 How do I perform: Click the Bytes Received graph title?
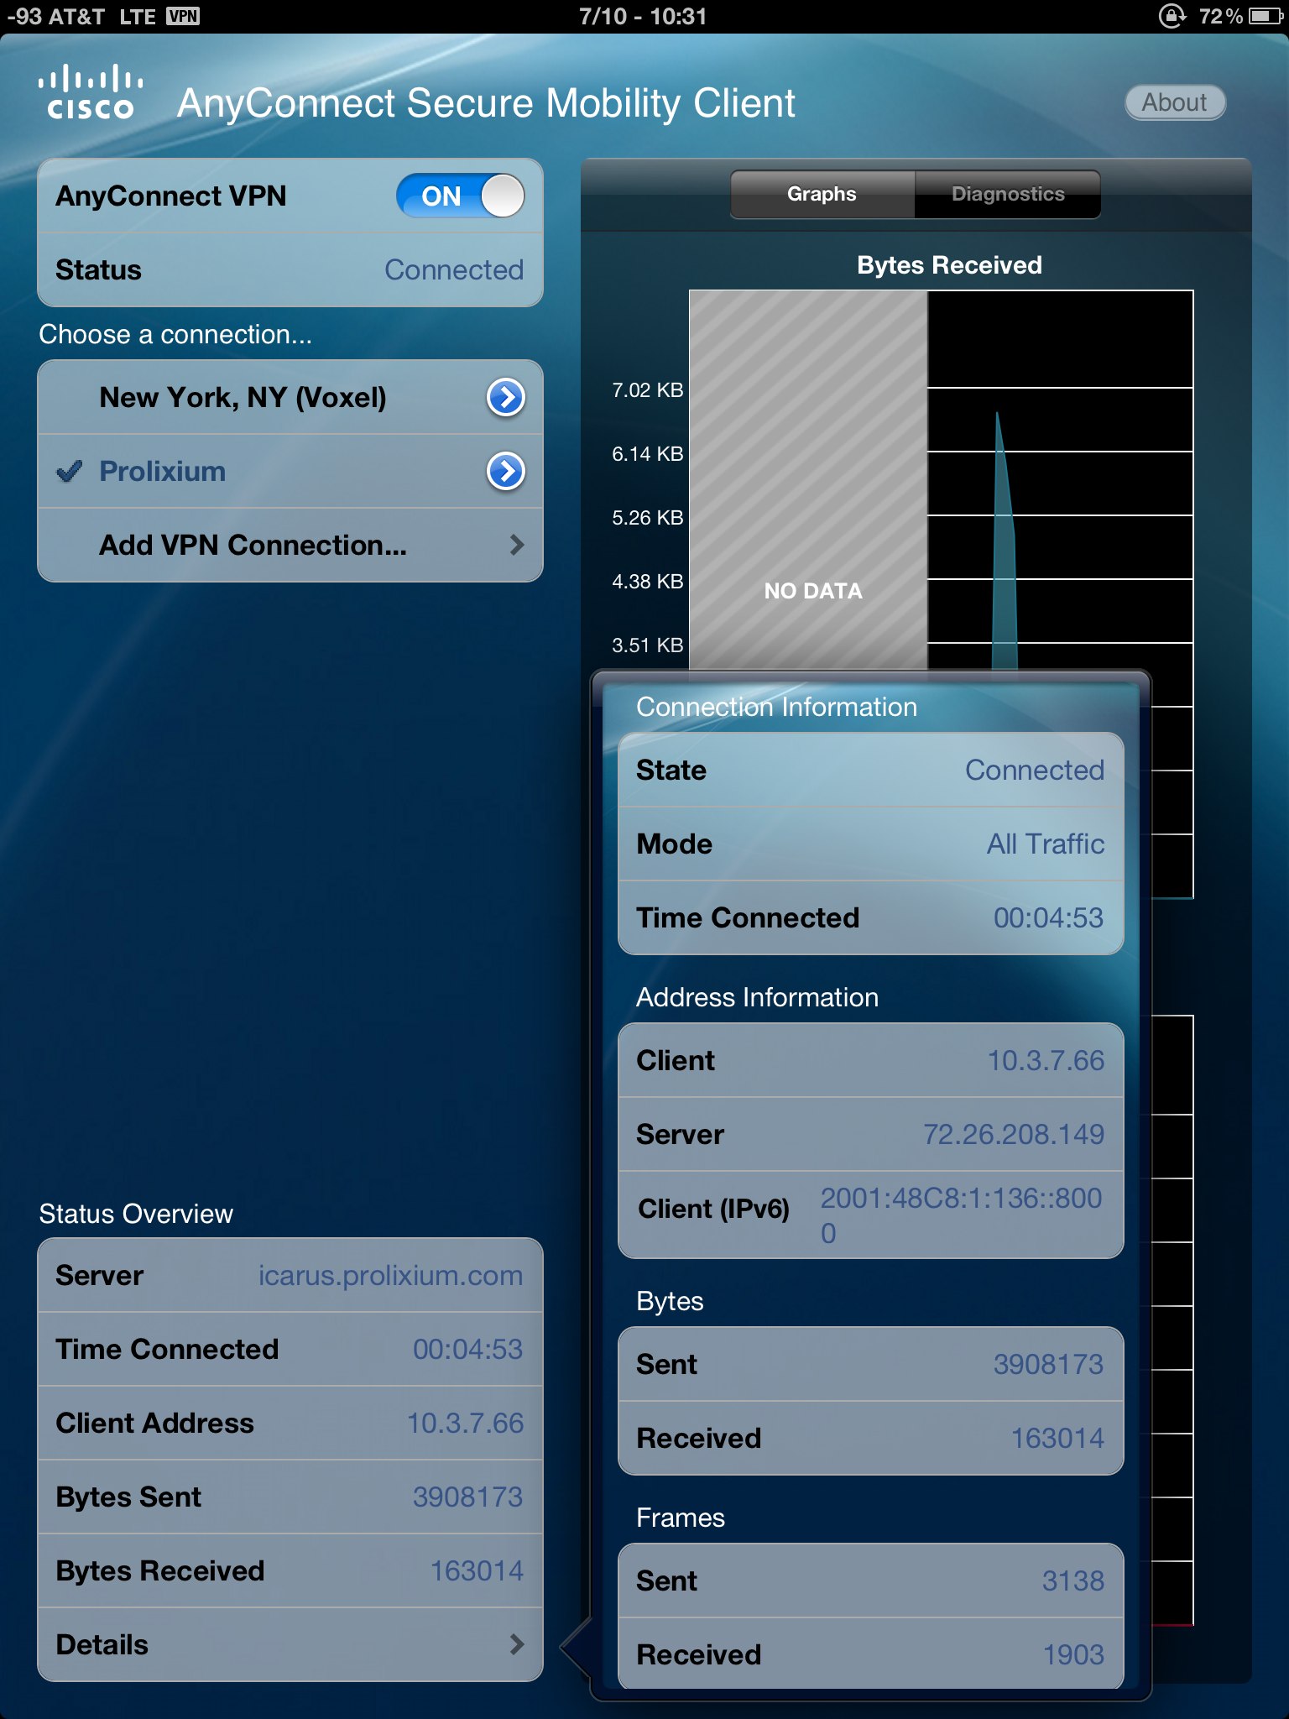click(949, 265)
